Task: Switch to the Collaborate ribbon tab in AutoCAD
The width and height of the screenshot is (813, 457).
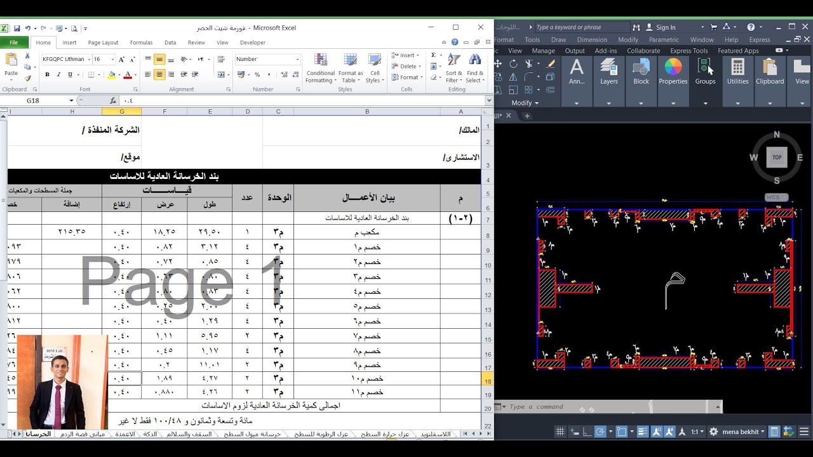Action: (x=643, y=51)
